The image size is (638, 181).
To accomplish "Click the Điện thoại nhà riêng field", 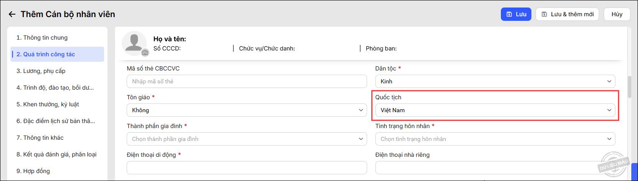I will coord(495,167).
